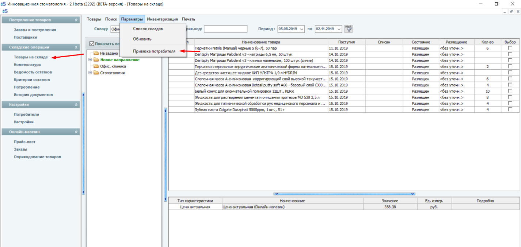Select 'Привязка потребителя' menu entry
This screenshot has height=247, width=521.
tap(154, 51)
